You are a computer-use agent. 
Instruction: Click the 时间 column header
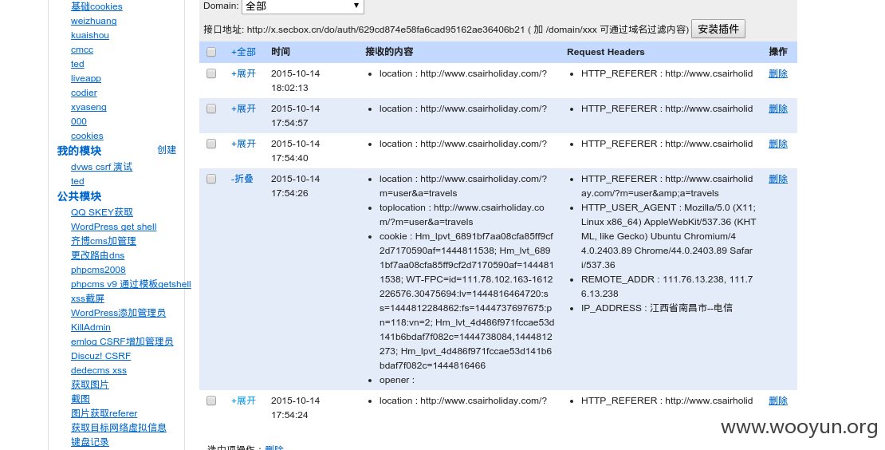281,52
